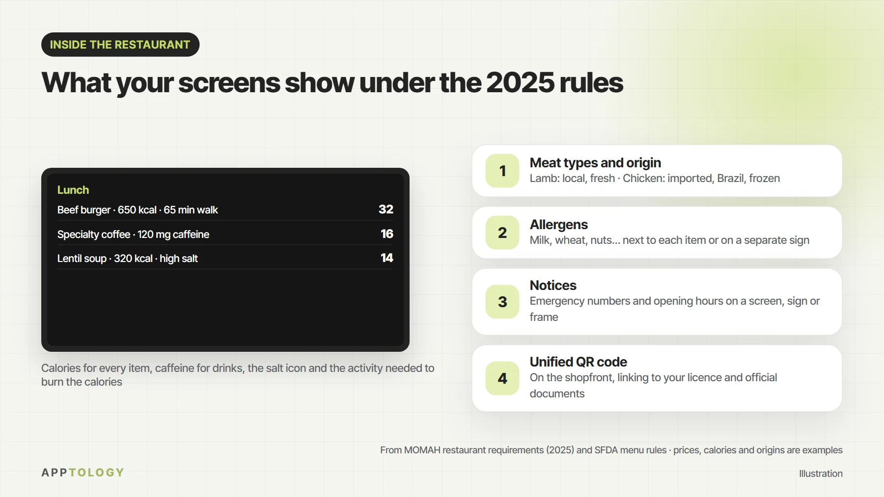Viewport: 884px width, 497px height.
Task: Select the 'Beef burger · 650 kcal · 65 min walk' row
Action: click(225, 209)
